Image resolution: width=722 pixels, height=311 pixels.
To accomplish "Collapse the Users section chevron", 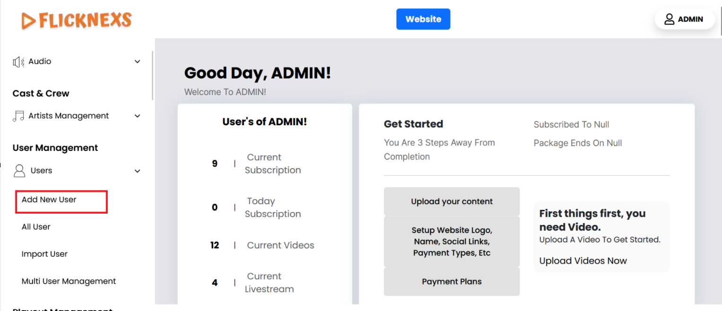I will pos(138,171).
